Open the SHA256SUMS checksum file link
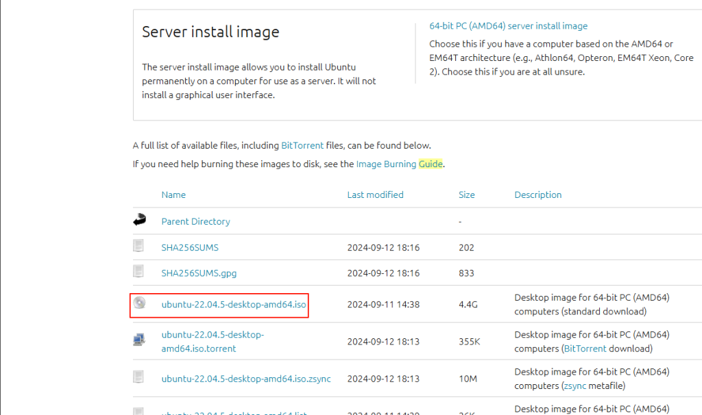The width and height of the screenshot is (702, 415). pyautogui.click(x=189, y=247)
